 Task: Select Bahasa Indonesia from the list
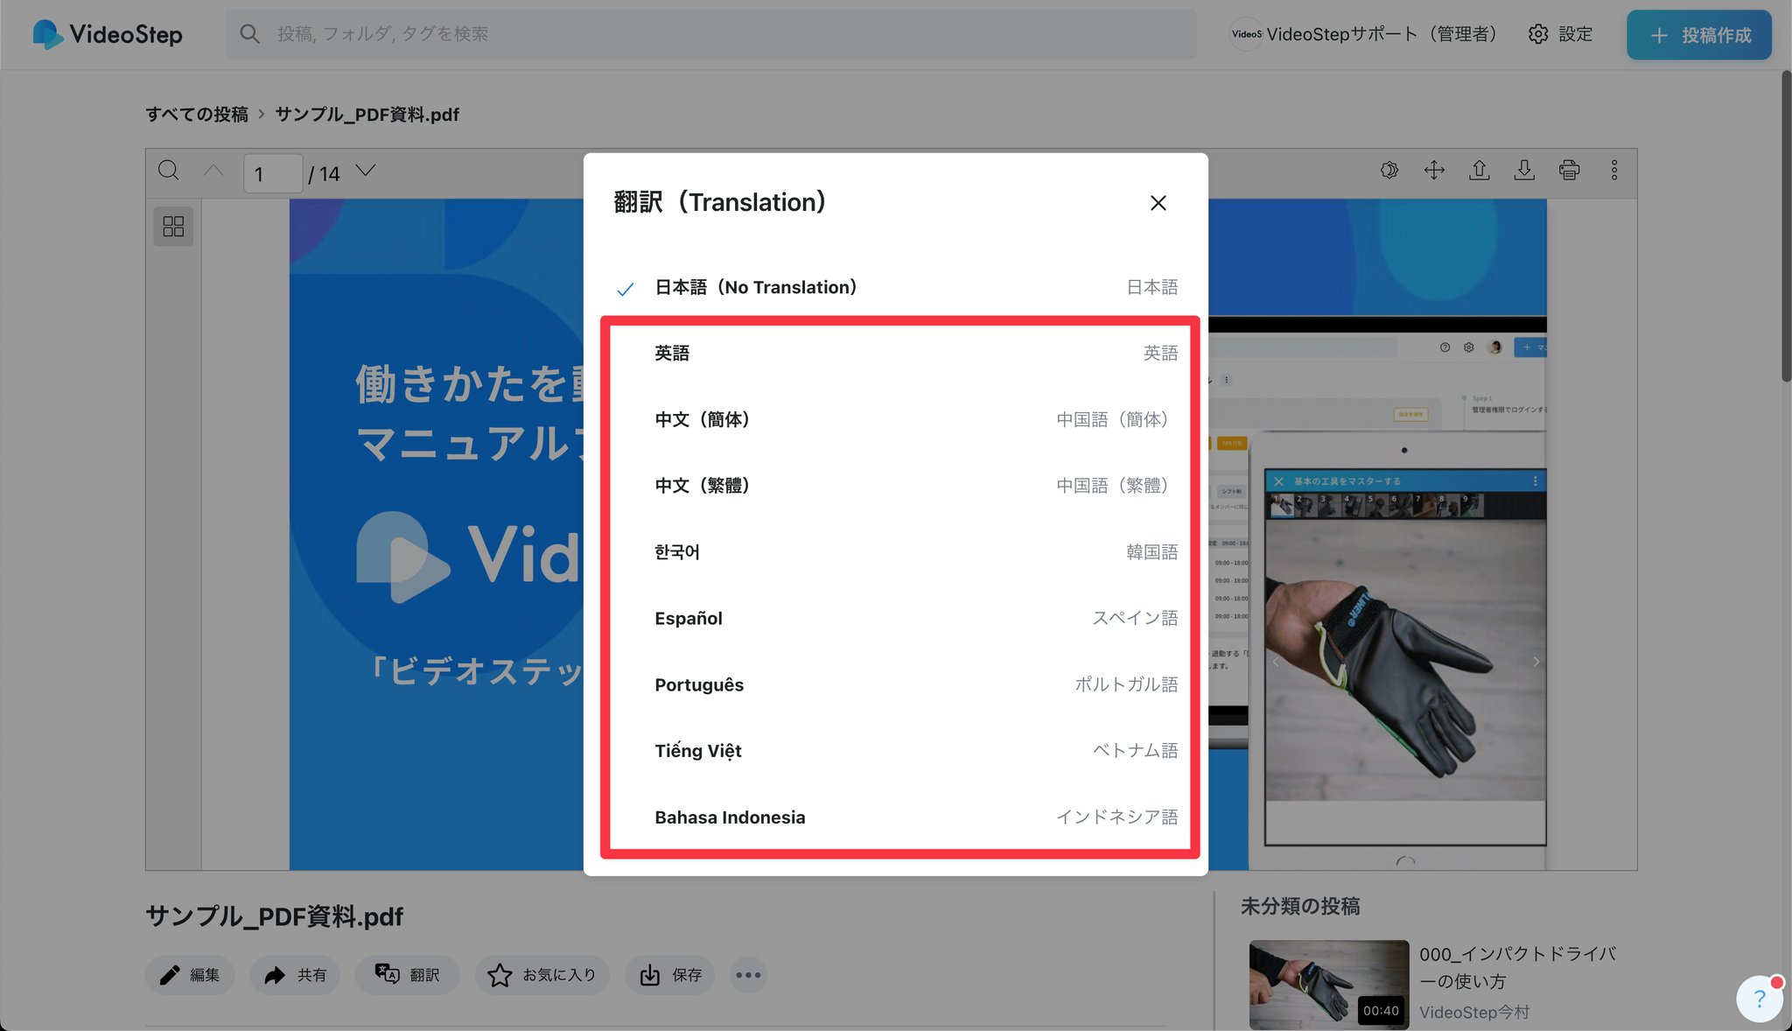point(897,817)
